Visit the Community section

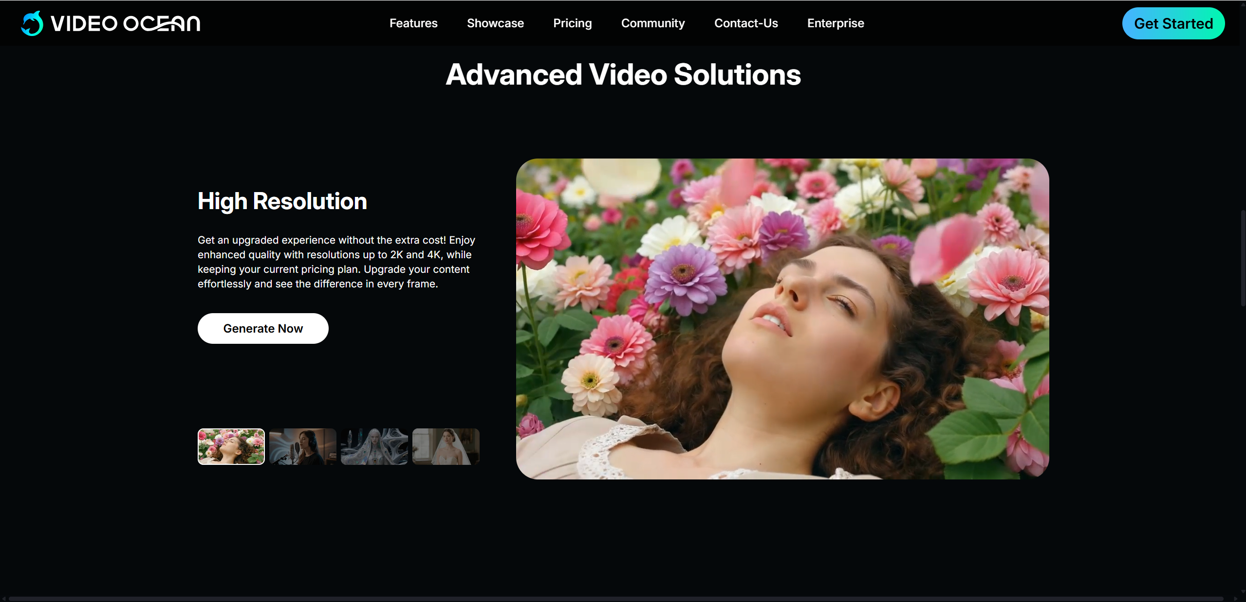(652, 23)
